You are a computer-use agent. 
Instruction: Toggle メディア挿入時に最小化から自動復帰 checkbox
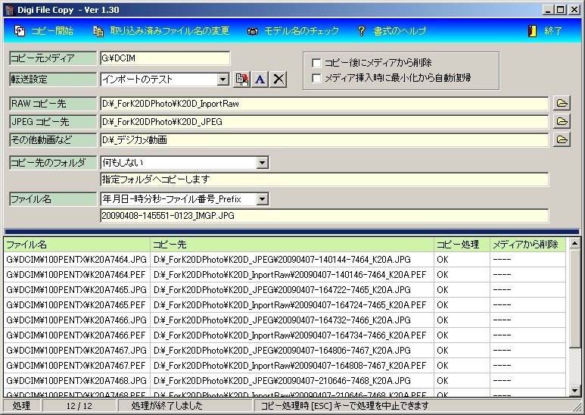[x=316, y=78]
